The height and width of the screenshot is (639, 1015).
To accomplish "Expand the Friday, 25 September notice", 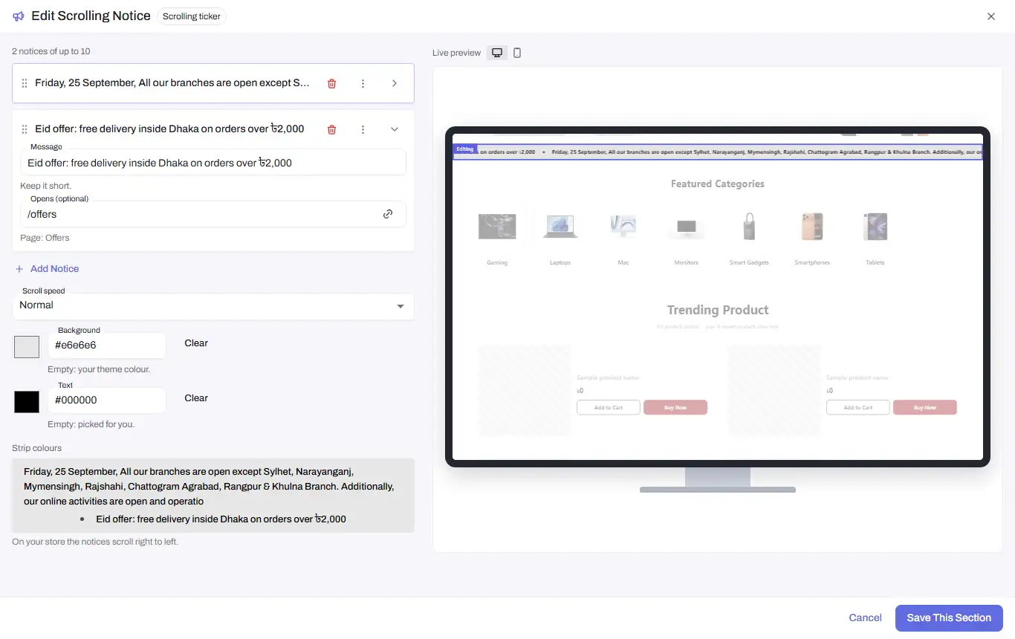I will (x=395, y=83).
